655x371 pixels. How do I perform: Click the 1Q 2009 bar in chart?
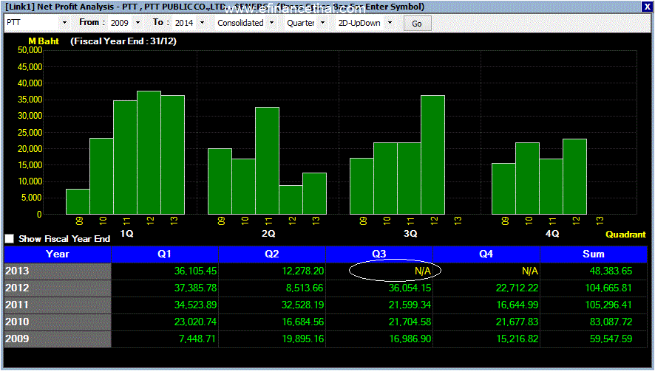(x=78, y=202)
